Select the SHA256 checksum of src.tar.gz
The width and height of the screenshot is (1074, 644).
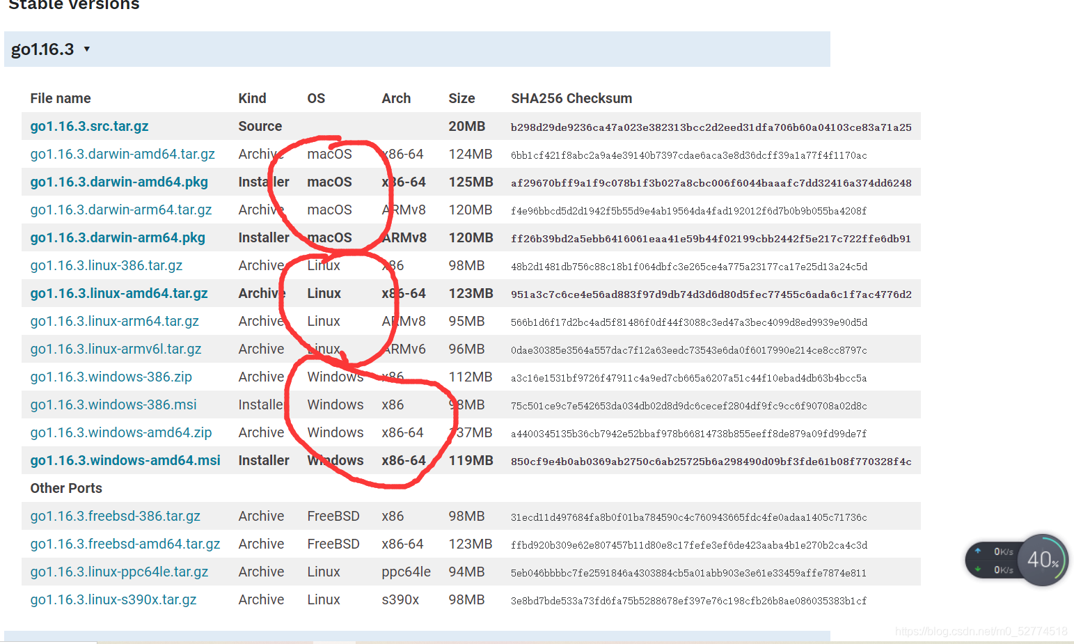[x=711, y=127]
